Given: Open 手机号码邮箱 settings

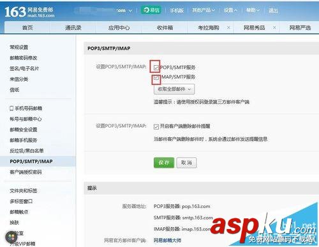Looking at the screenshot, I should coord(26,109).
